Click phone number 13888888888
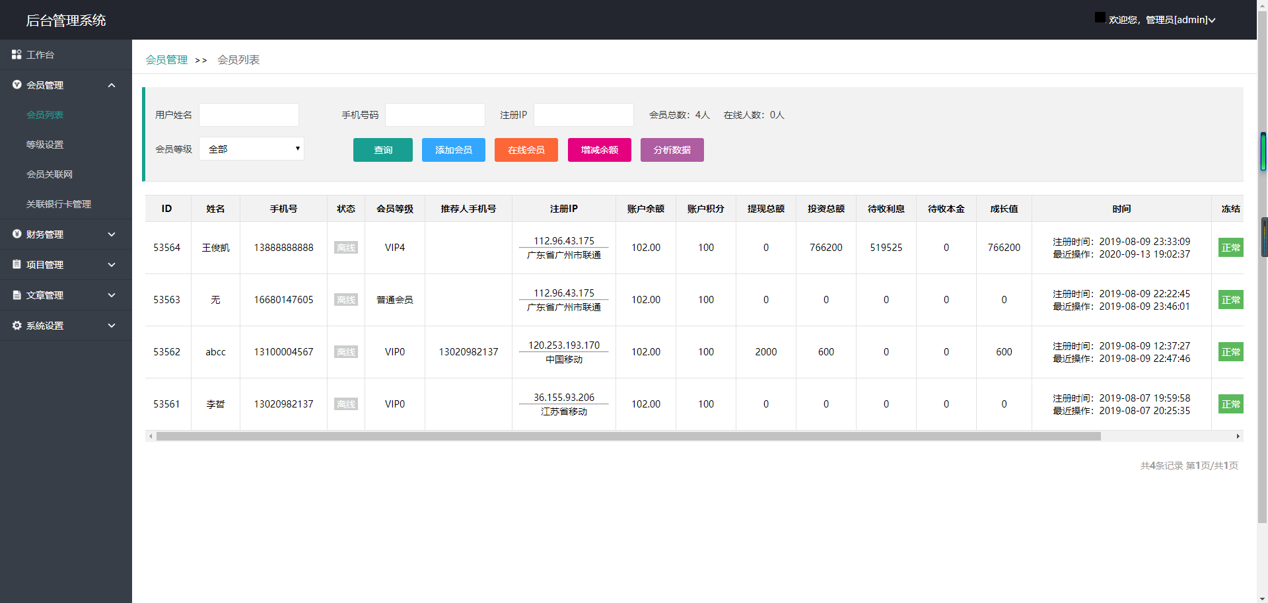The width and height of the screenshot is (1268, 603). (283, 248)
